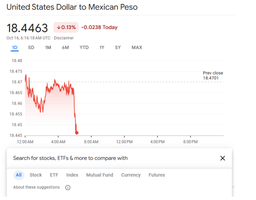256x200 pixels.
Task: Select the Currency filter
Action: click(131, 175)
